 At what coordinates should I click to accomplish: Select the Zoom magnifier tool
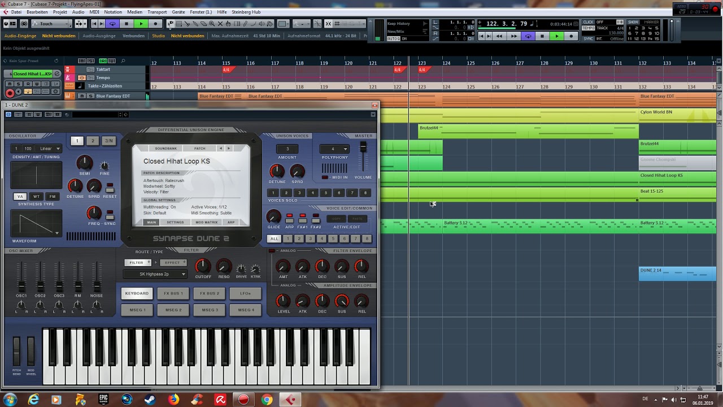[211, 24]
